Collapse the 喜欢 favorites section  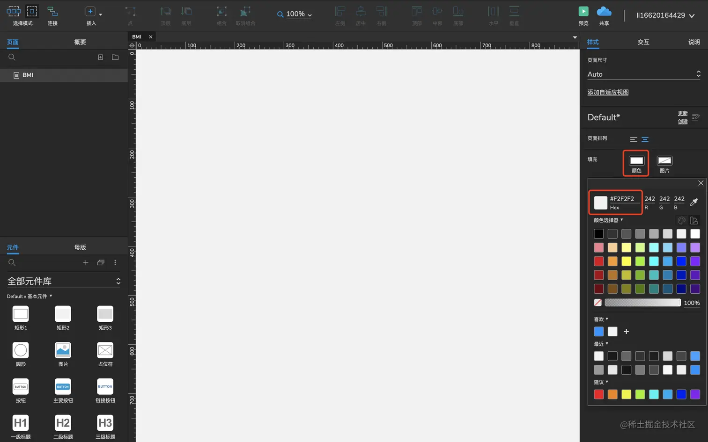pyautogui.click(x=601, y=319)
